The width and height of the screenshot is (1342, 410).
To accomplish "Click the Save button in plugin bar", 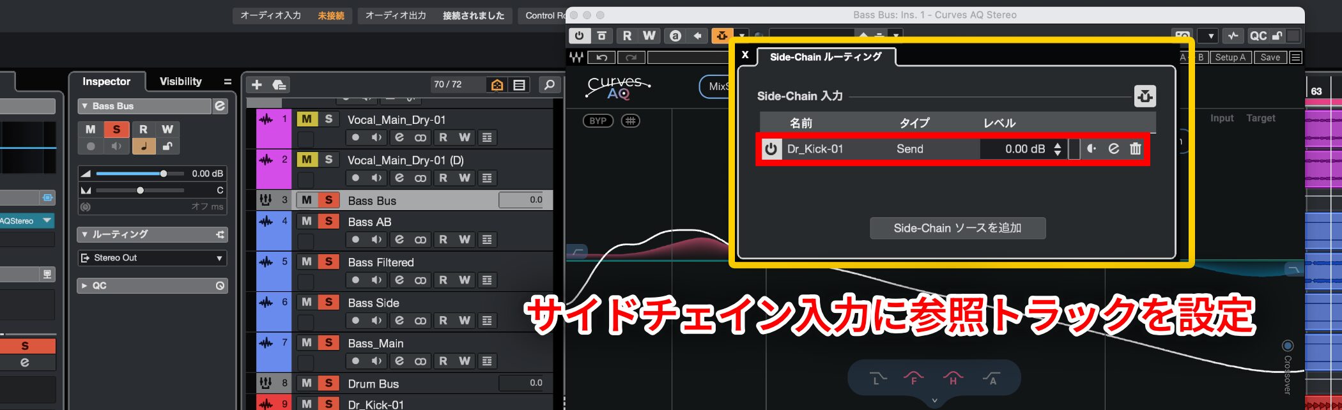I will pos(1270,57).
